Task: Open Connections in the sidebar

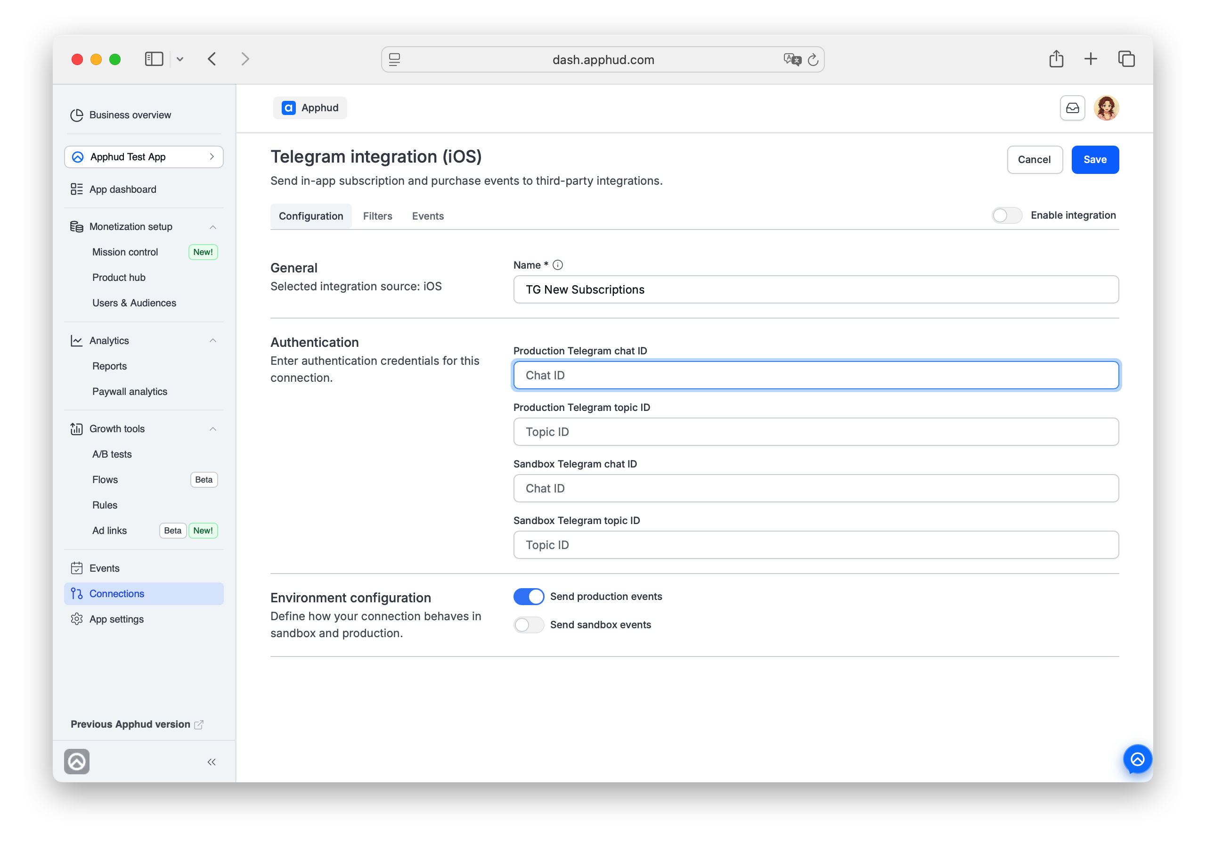Action: [x=143, y=593]
